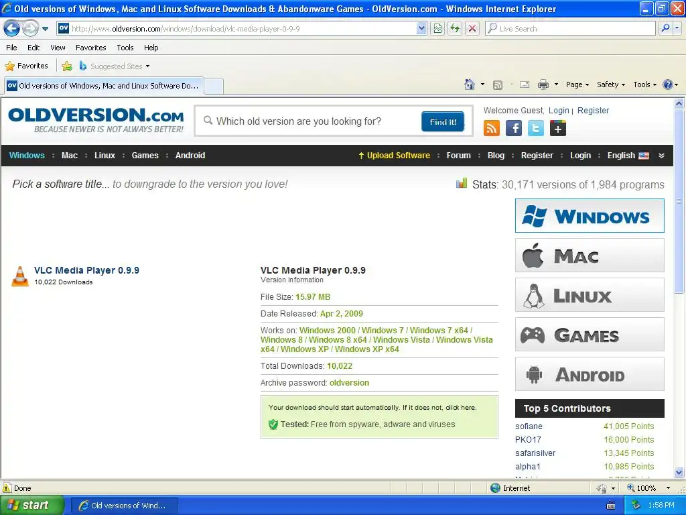
Task: Select Mac in the site navigation bar
Action: 70,156
